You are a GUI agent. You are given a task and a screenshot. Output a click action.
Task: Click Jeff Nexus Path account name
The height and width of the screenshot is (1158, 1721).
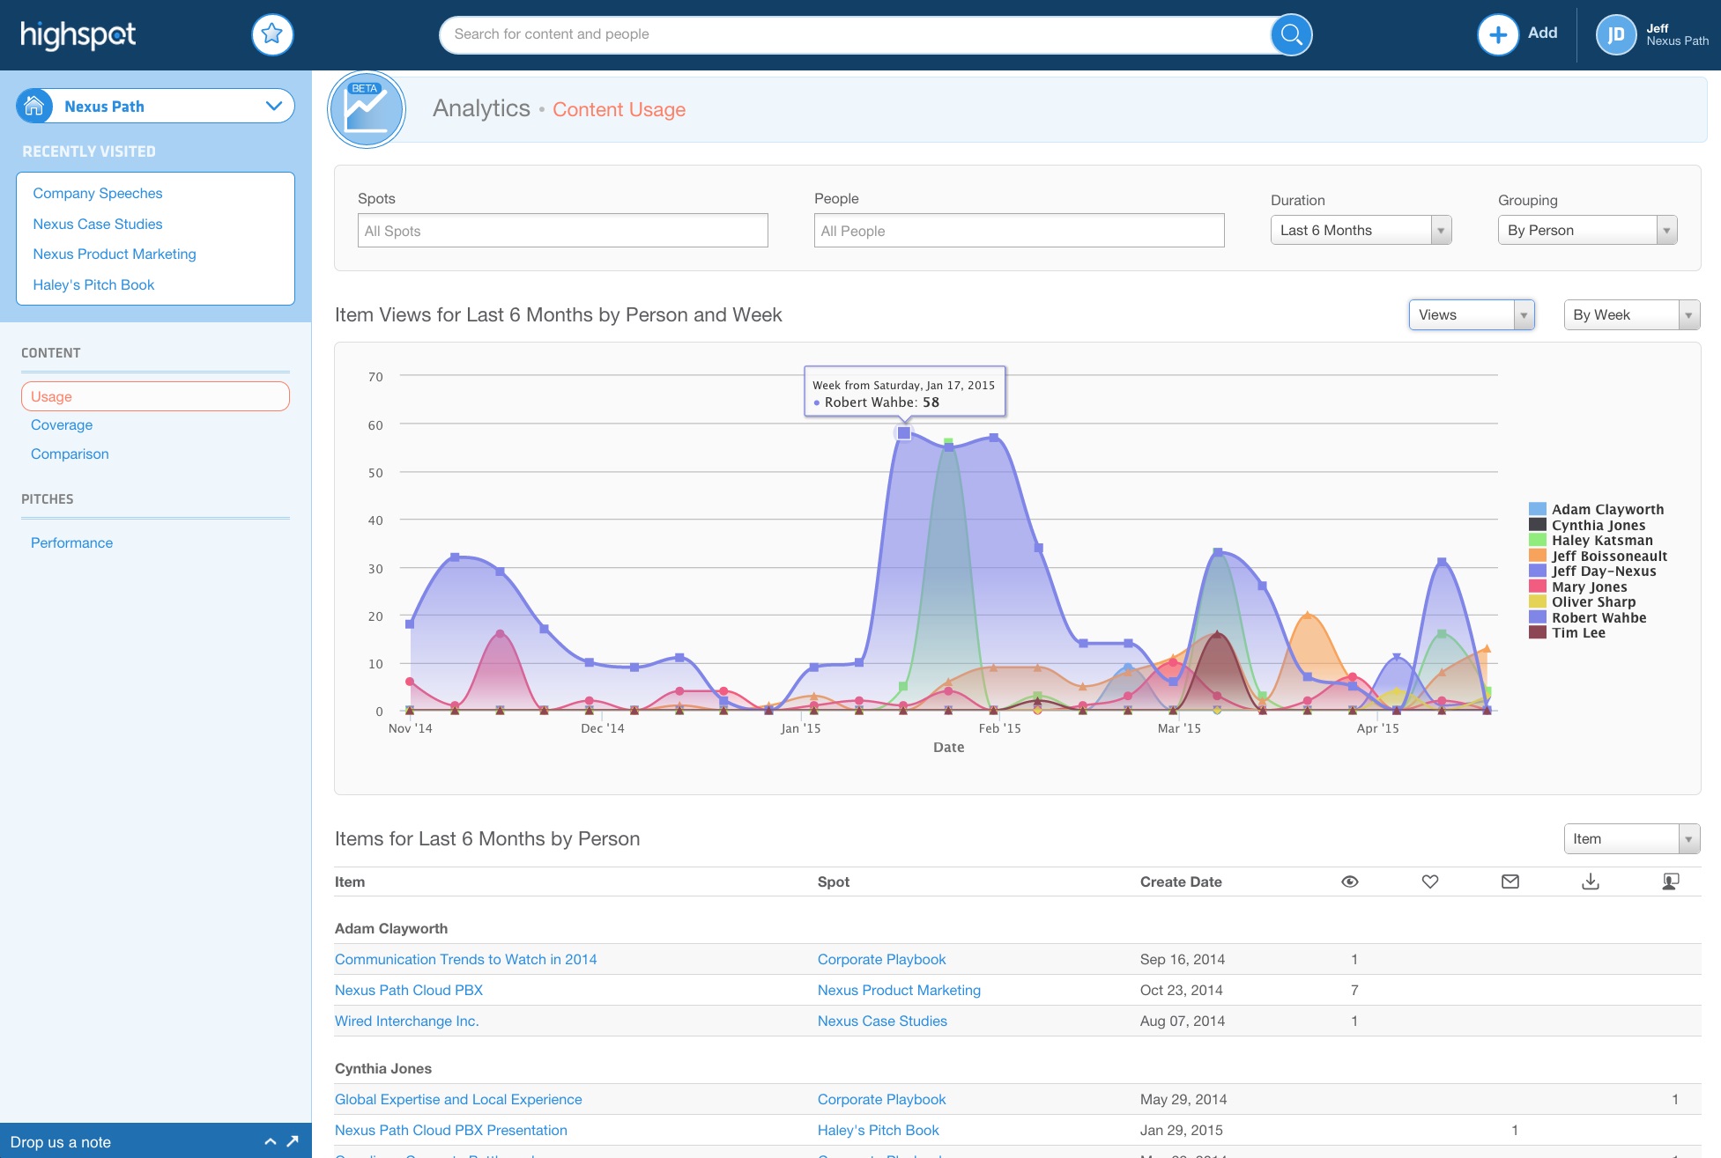pos(1677,34)
